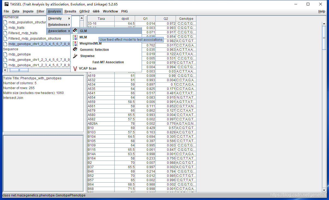This screenshot has height=200, width=329.
Task: Click tree panel vertical scroll up arrow
Action: coord(82,18)
